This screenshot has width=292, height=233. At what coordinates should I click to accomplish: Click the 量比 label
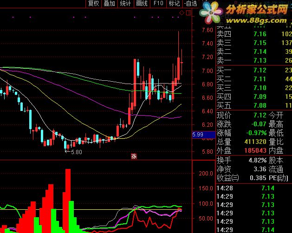[x=276, y=142]
